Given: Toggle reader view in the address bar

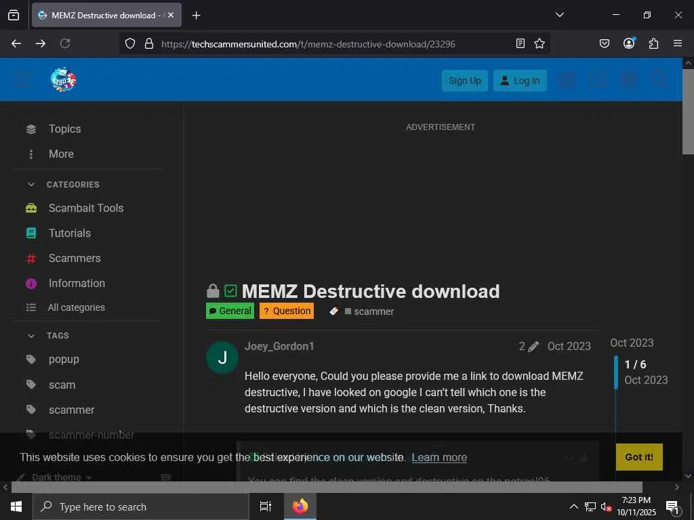Looking at the screenshot, I should [520, 43].
